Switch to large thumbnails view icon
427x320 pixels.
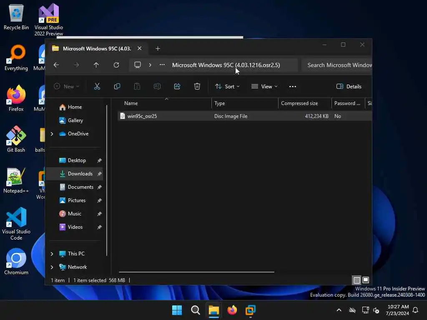click(x=366, y=280)
